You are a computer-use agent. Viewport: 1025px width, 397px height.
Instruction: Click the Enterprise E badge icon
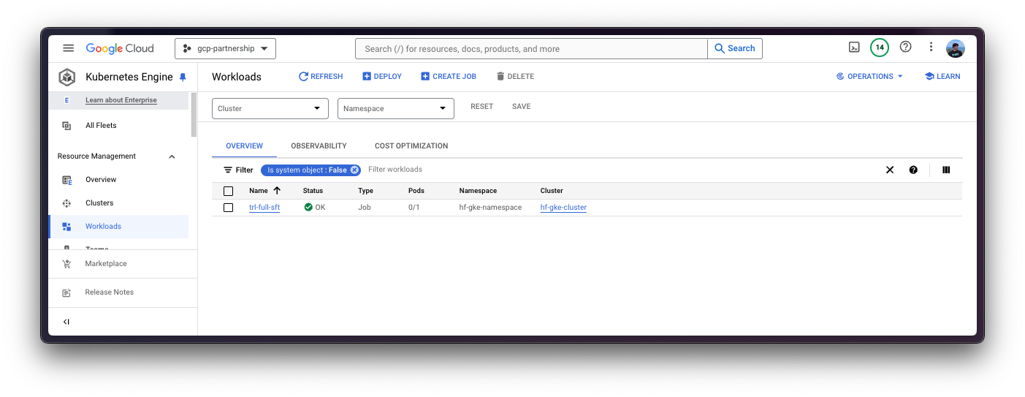click(66, 100)
